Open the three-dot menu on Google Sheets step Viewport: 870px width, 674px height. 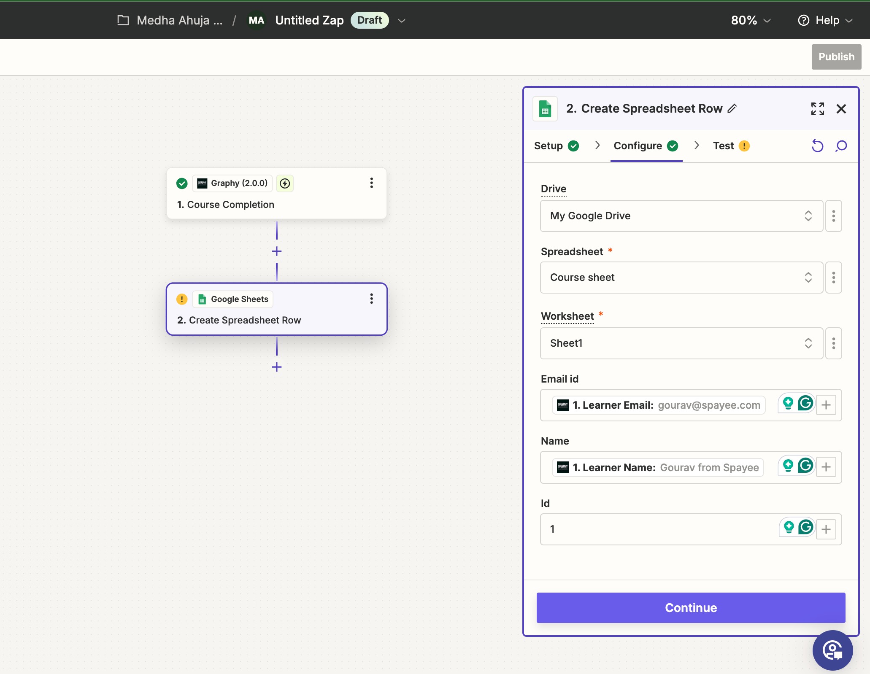coord(371,299)
